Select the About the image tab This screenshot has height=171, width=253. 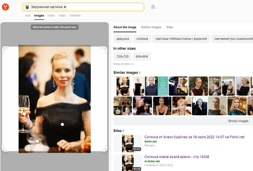coord(125,27)
